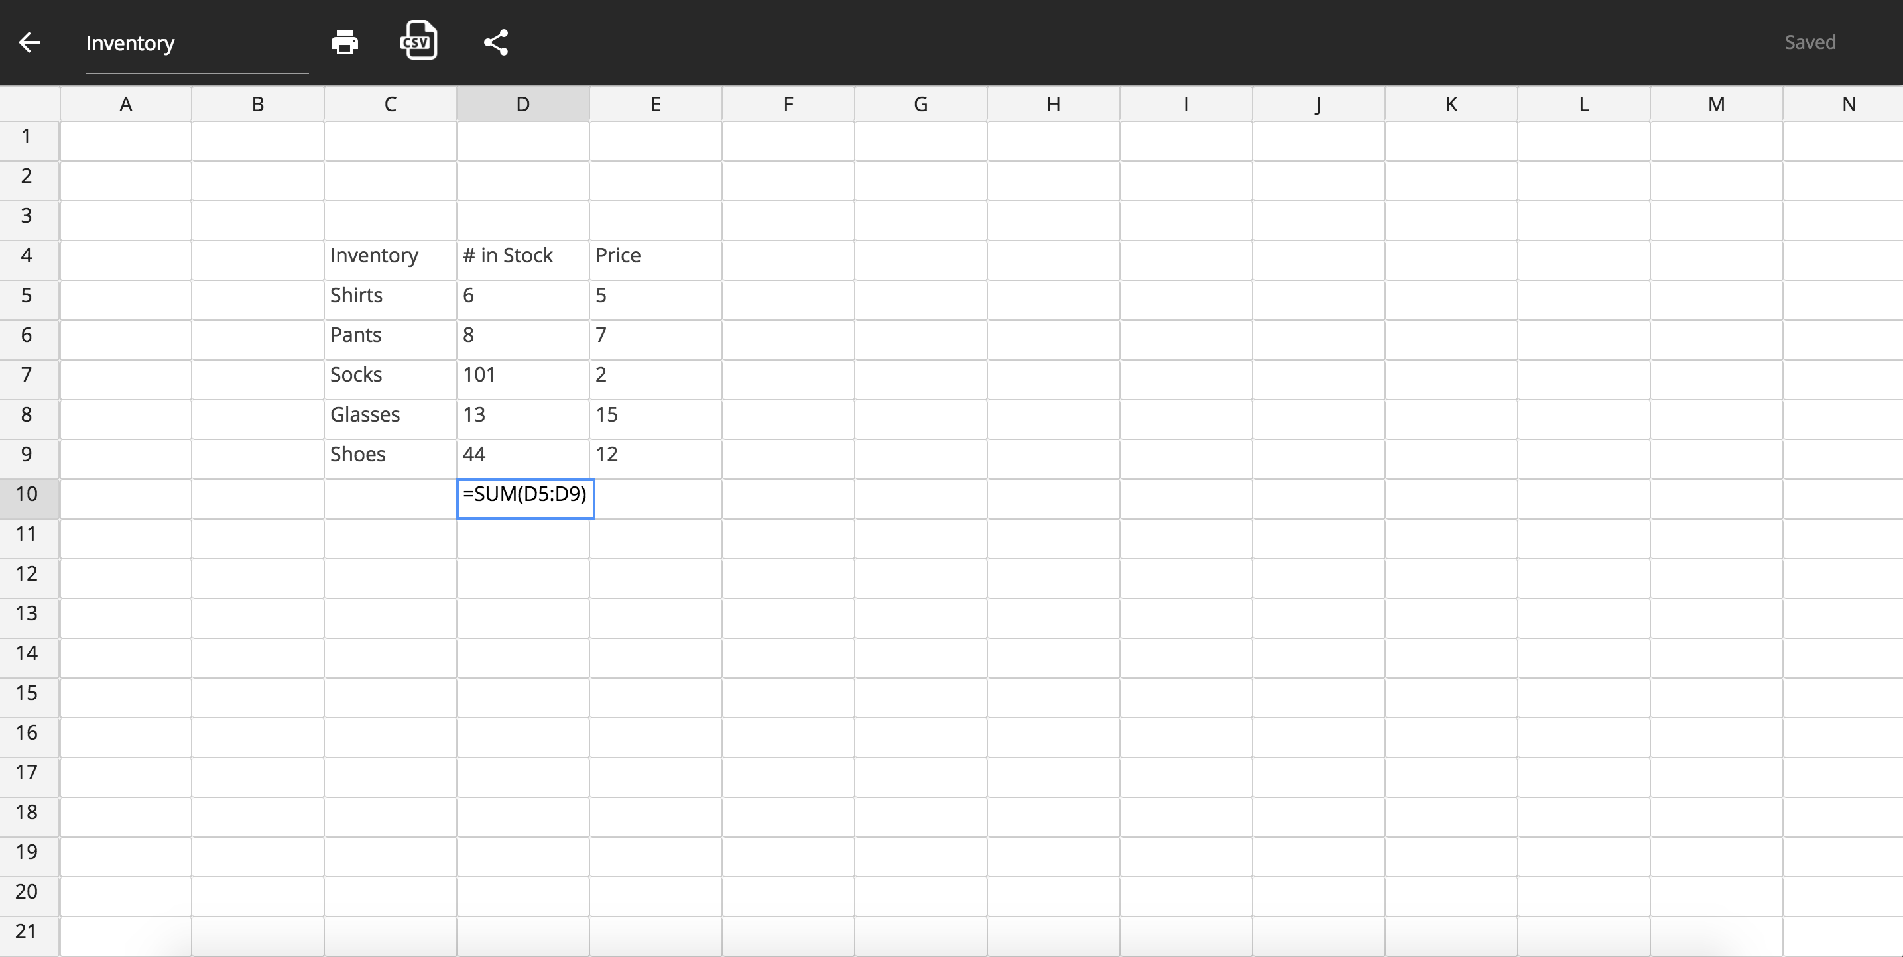Click the Pants stock value 8
The width and height of the screenshot is (1903, 957).
click(x=523, y=340)
